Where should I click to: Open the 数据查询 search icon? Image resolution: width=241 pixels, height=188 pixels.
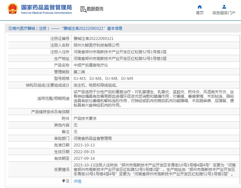coord(83,9)
